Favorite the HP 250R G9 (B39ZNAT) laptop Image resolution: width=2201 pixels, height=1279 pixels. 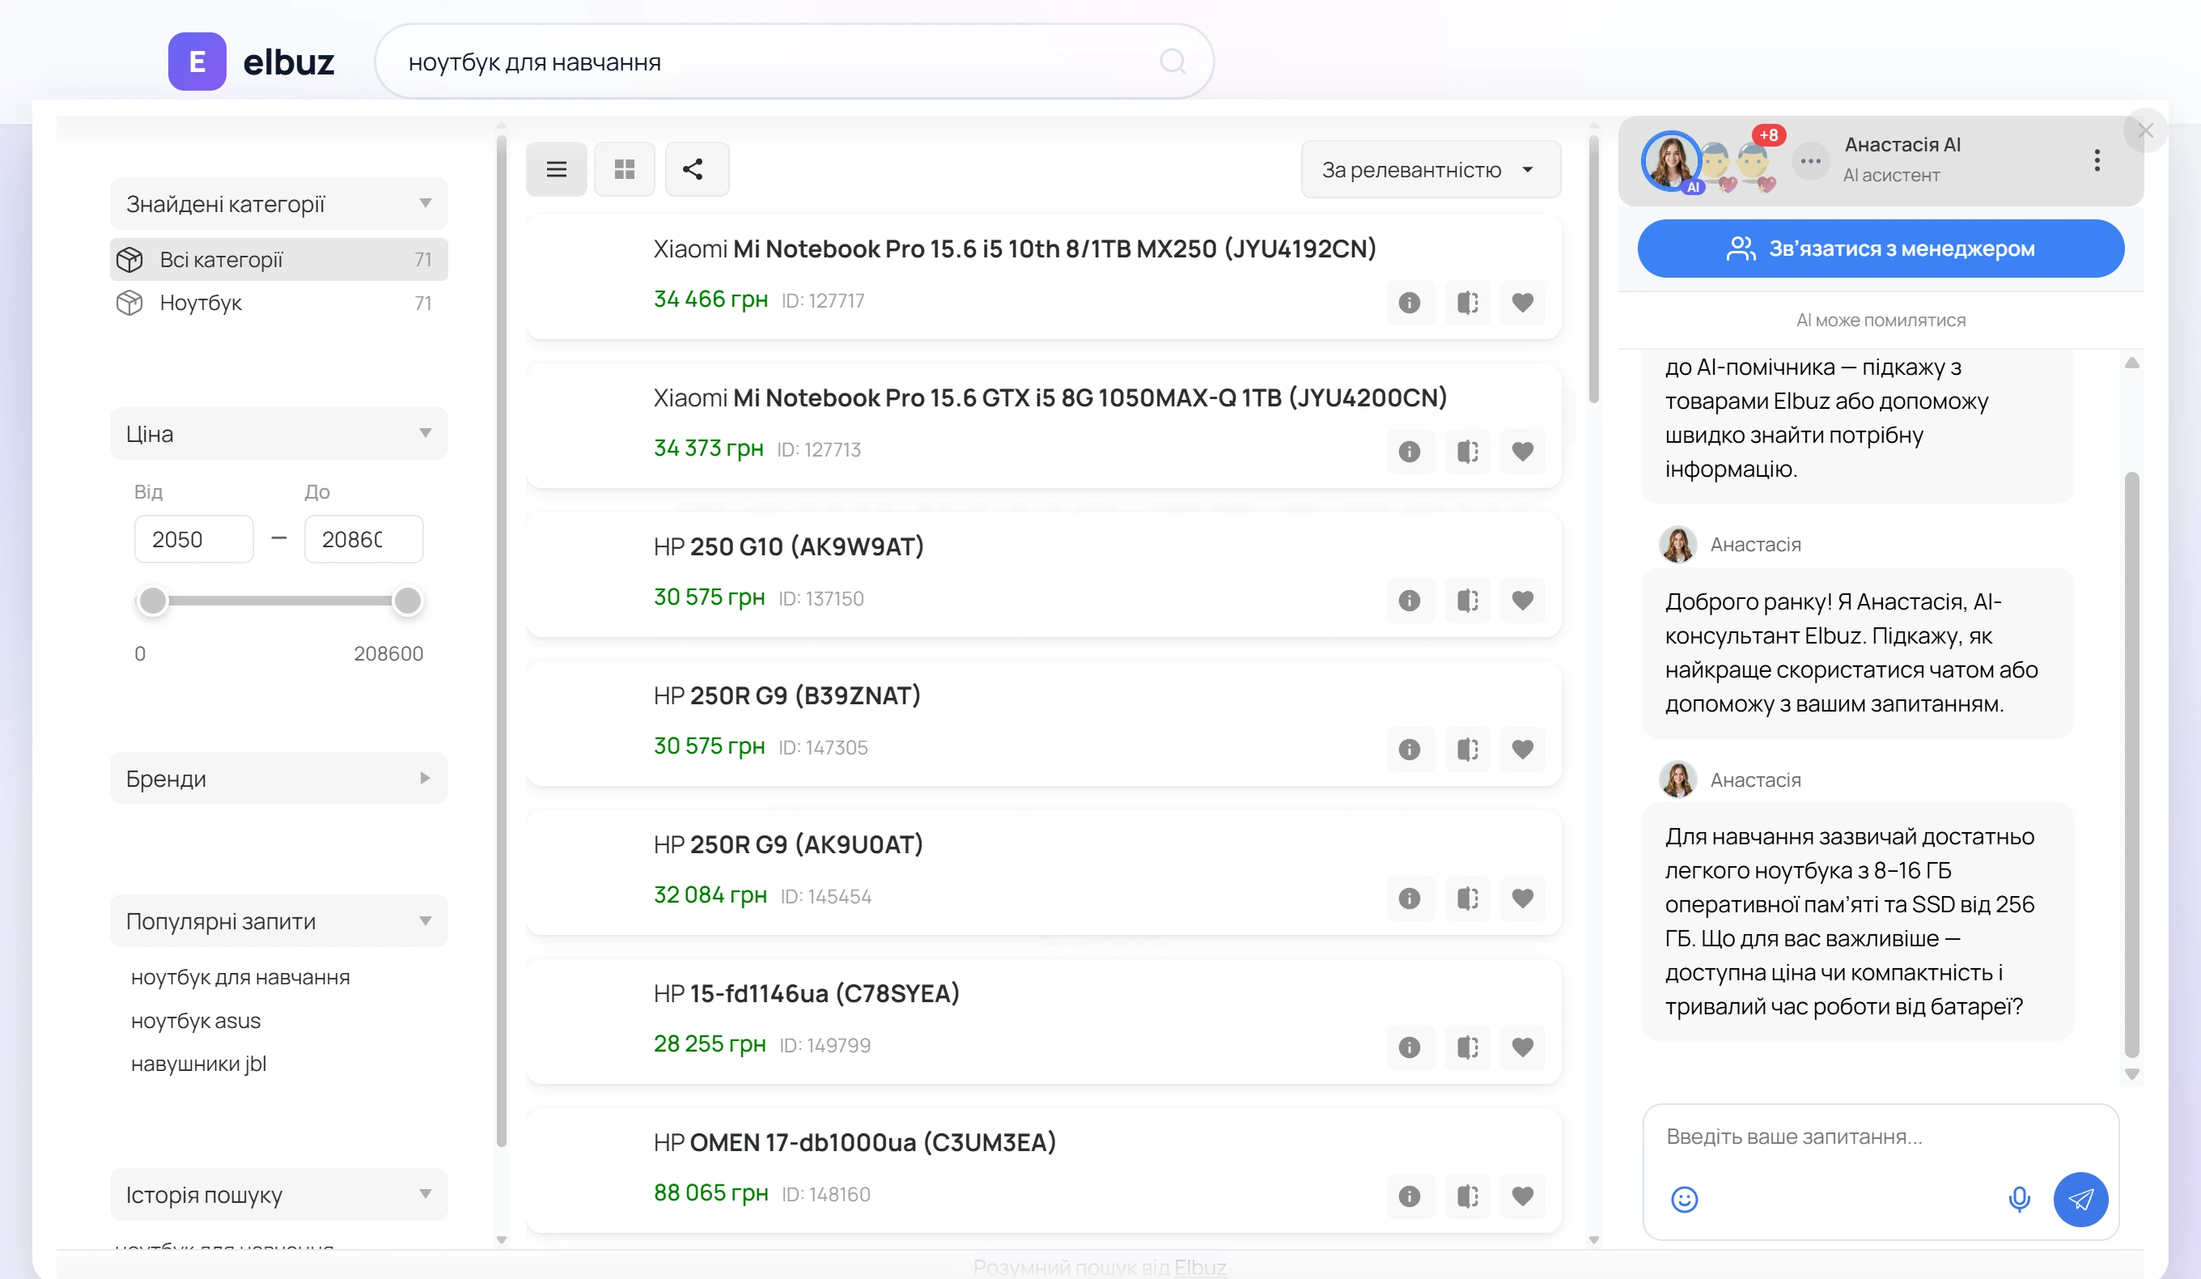[1522, 750]
